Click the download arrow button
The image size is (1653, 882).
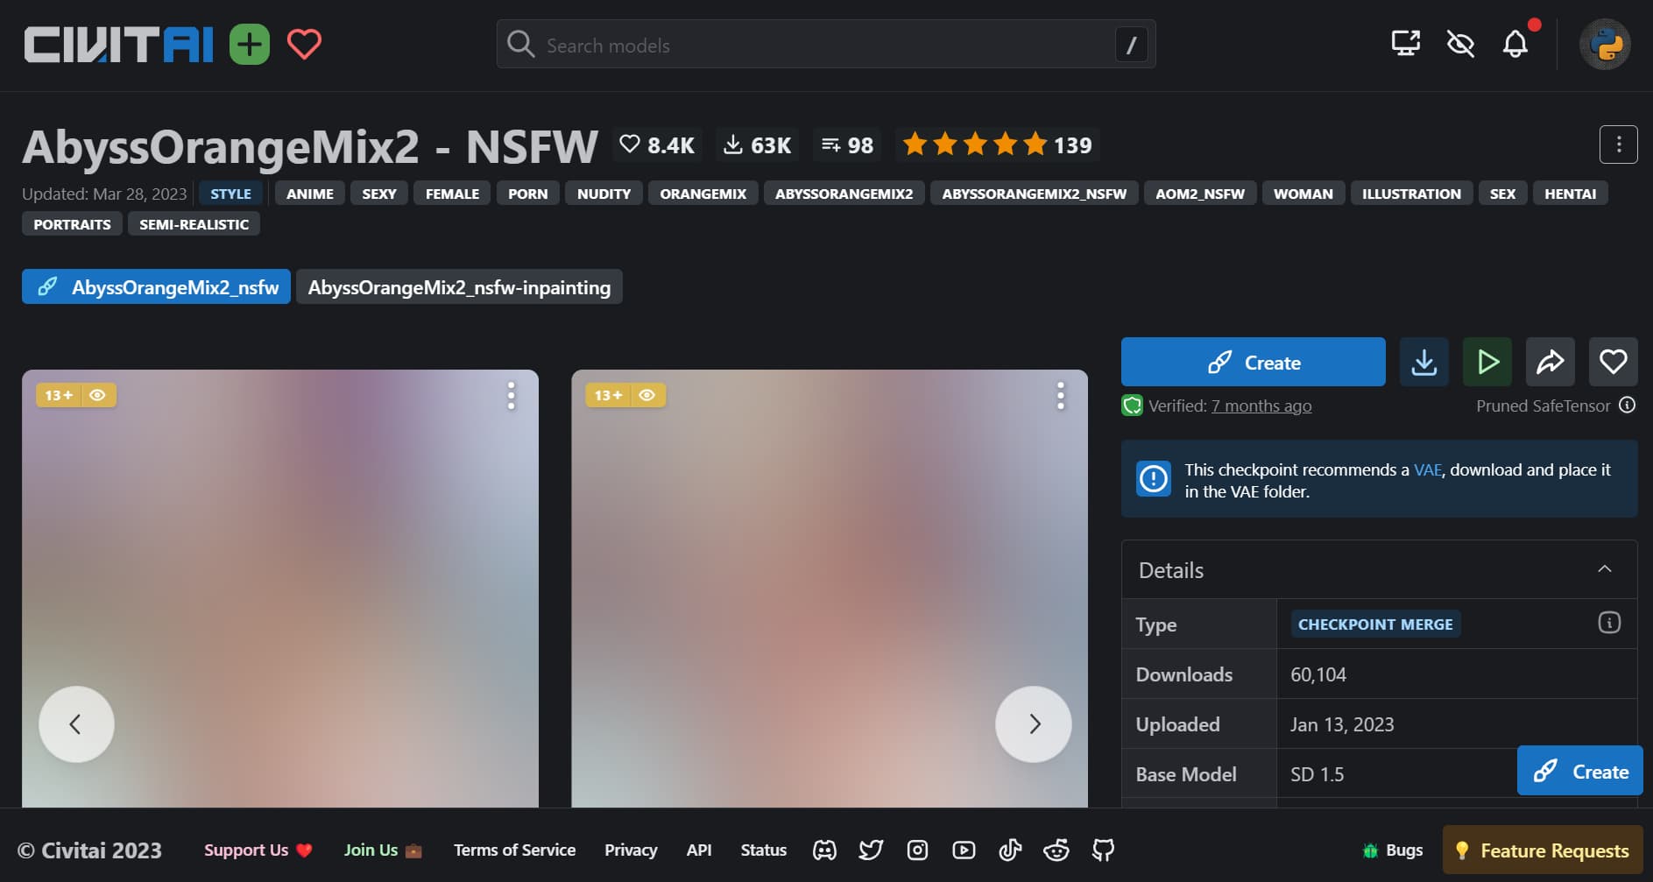1423,362
